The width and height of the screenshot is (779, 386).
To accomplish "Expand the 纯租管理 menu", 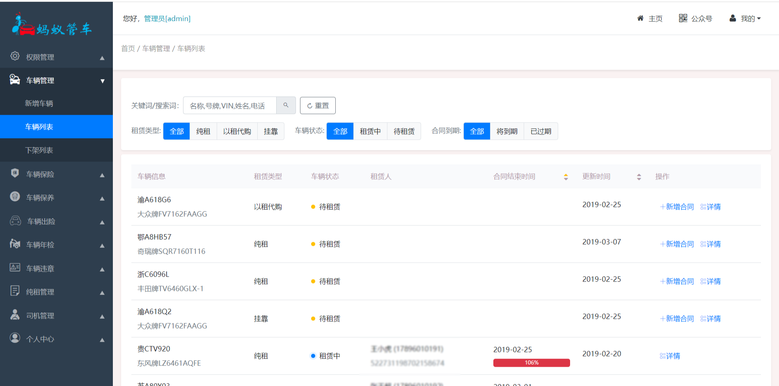I will (x=56, y=292).
